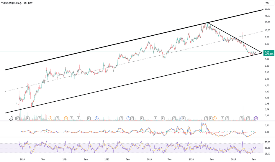275x162 pixels.
Task: Open the first E earnings marker beside the dinosaur
Action: [18, 118]
